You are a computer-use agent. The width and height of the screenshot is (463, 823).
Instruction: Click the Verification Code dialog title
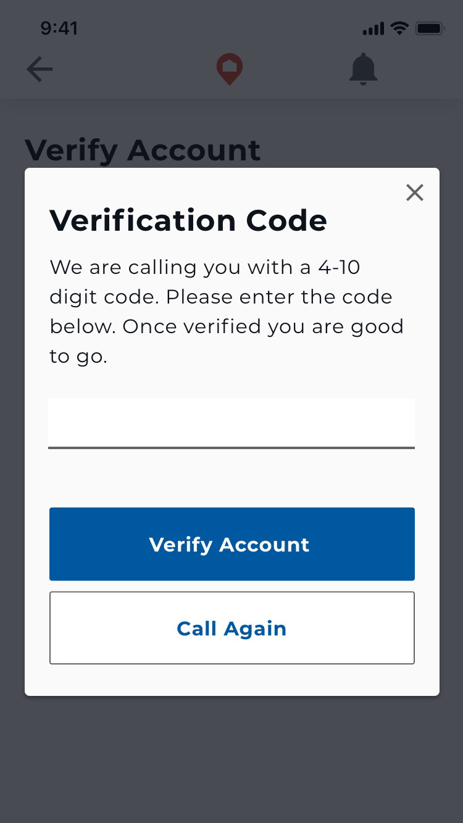click(188, 220)
